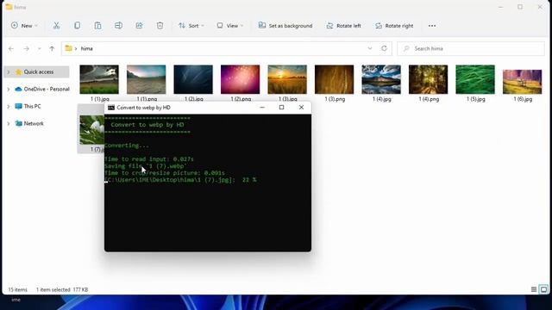Click Rotate right button
The height and width of the screenshot is (310, 552).
click(394, 26)
